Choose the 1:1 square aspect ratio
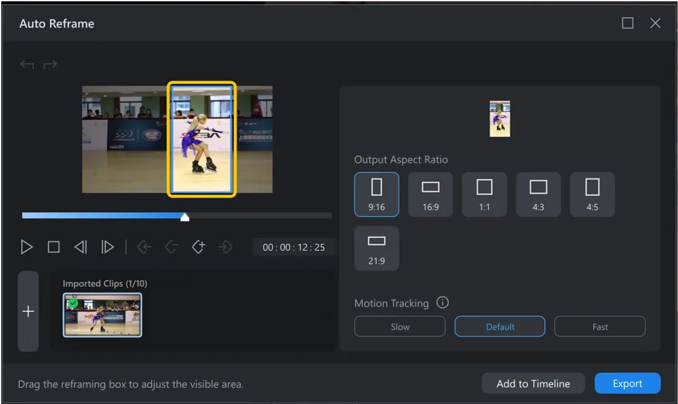 [484, 195]
